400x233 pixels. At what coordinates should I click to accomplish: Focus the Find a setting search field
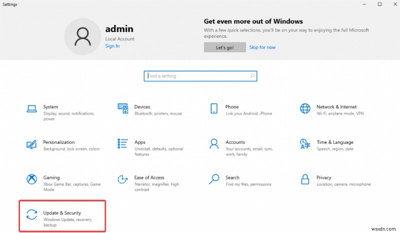point(200,76)
